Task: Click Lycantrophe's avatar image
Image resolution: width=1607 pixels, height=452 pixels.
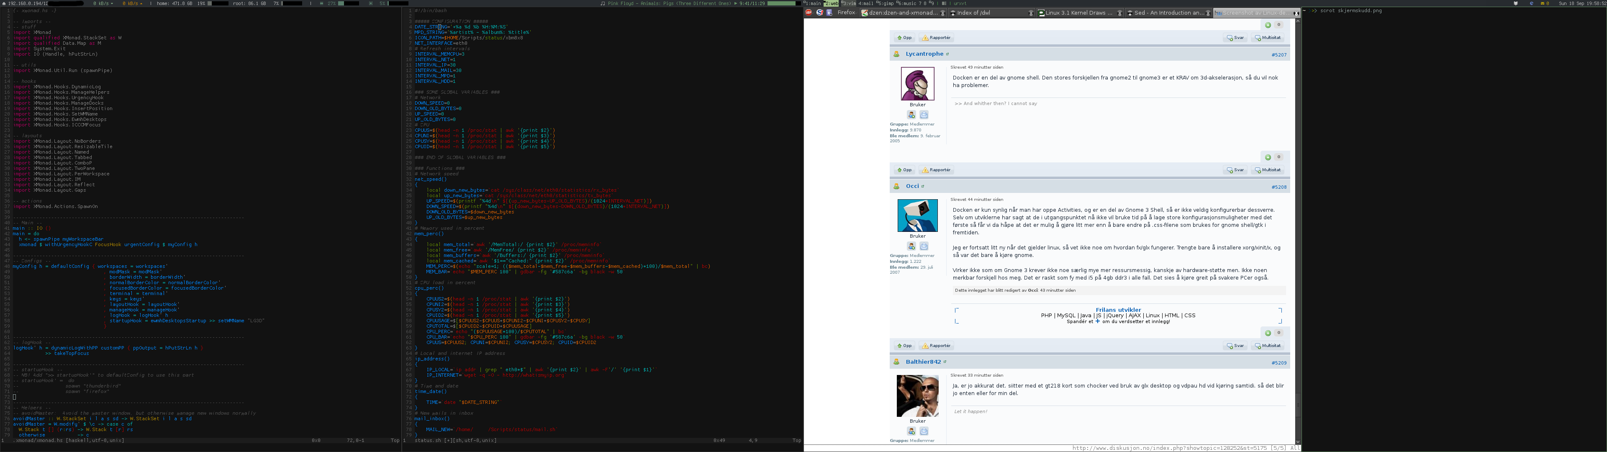Action: coord(918,83)
